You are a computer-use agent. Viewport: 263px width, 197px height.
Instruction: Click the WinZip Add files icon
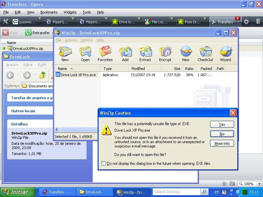(125, 54)
